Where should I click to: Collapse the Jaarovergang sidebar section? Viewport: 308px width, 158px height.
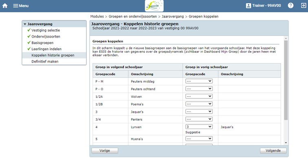[x=25, y=24]
